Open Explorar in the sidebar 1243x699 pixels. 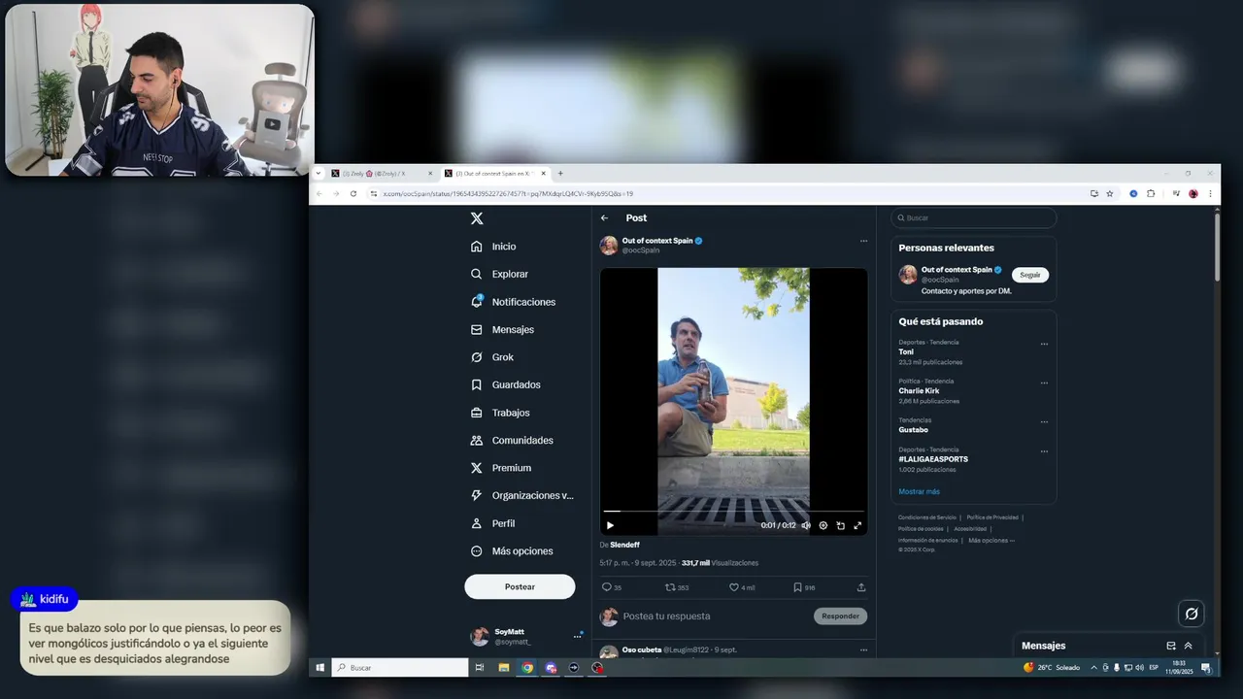(500, 274)
